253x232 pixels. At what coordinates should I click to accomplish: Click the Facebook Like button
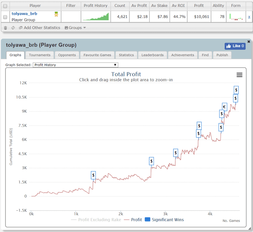(235, 46)
